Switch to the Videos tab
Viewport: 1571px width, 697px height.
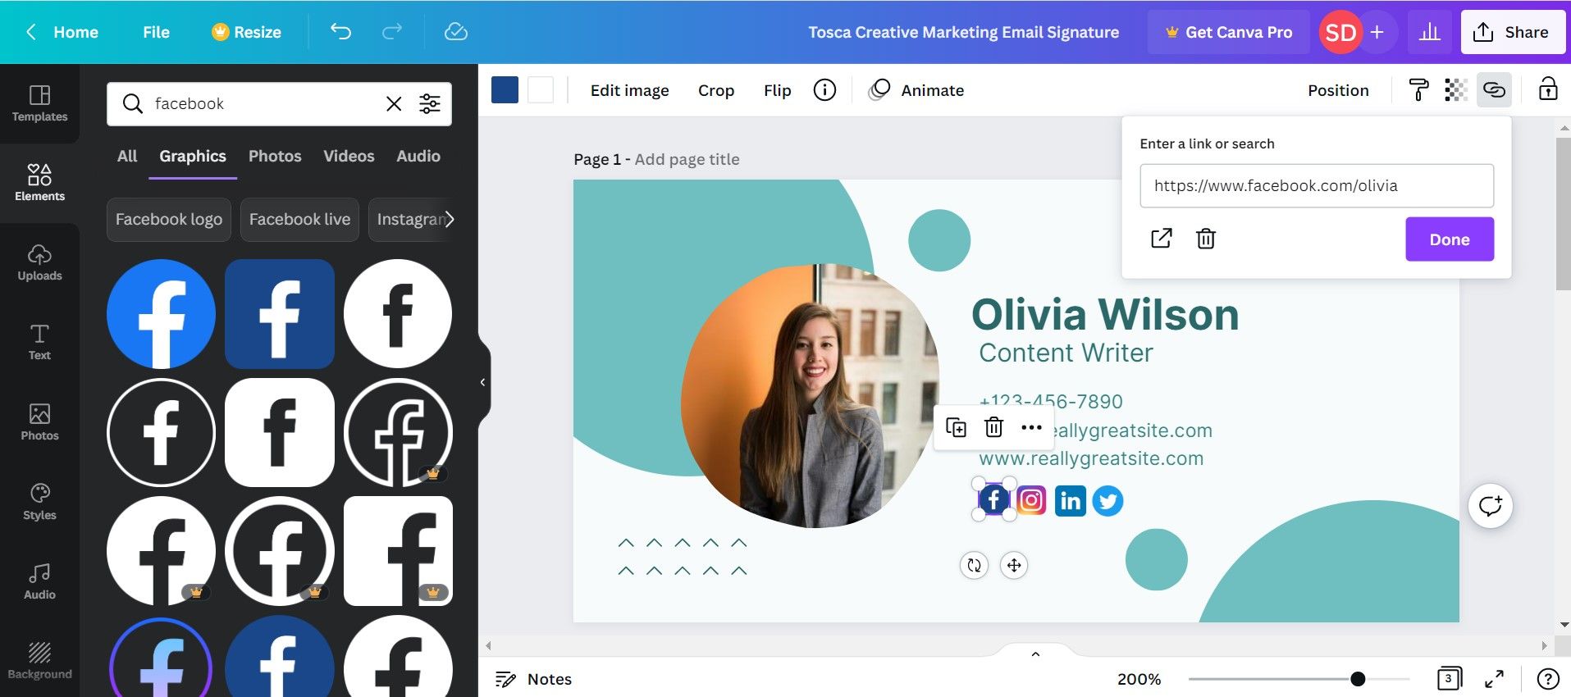(x=349, y=156)
